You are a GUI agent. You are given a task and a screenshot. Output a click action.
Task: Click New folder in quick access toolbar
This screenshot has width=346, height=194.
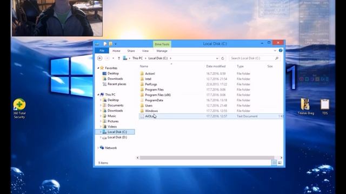[x=110, y=44]
